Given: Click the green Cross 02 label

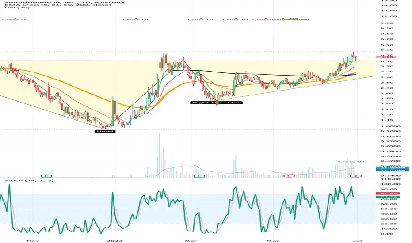Looking at the screenshot, I should [351, 162].
